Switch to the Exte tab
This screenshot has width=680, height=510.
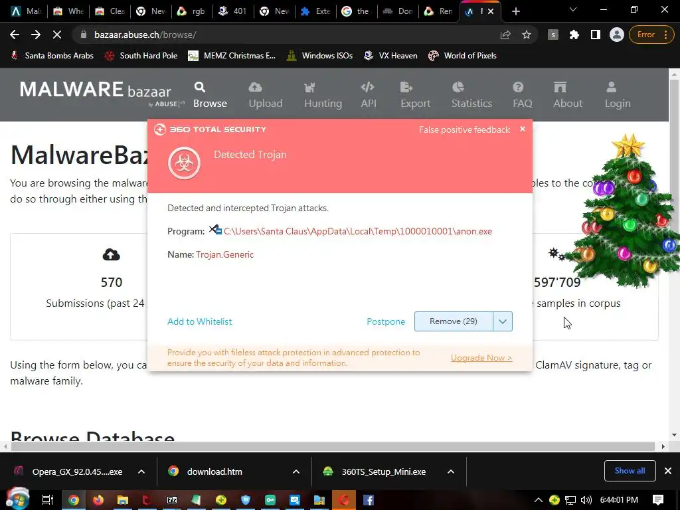(316, 11)
